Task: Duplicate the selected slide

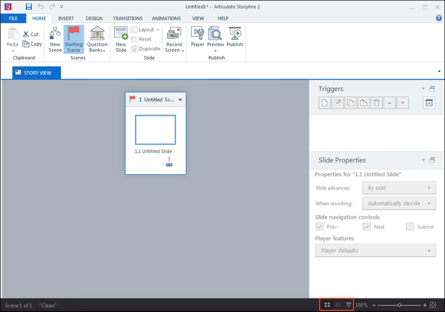Action: [x=146, y=49]
